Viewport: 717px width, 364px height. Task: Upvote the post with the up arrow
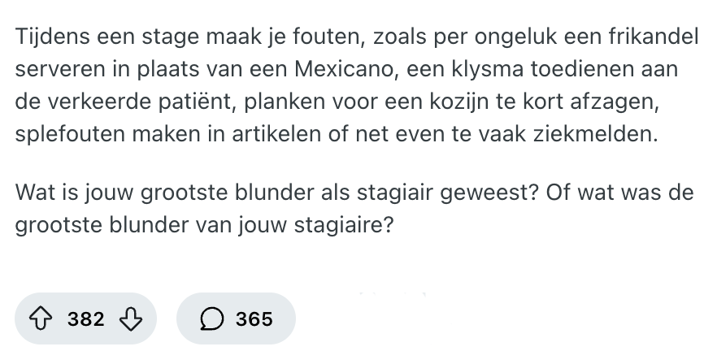pyautogui.click(x=46, y=319)
